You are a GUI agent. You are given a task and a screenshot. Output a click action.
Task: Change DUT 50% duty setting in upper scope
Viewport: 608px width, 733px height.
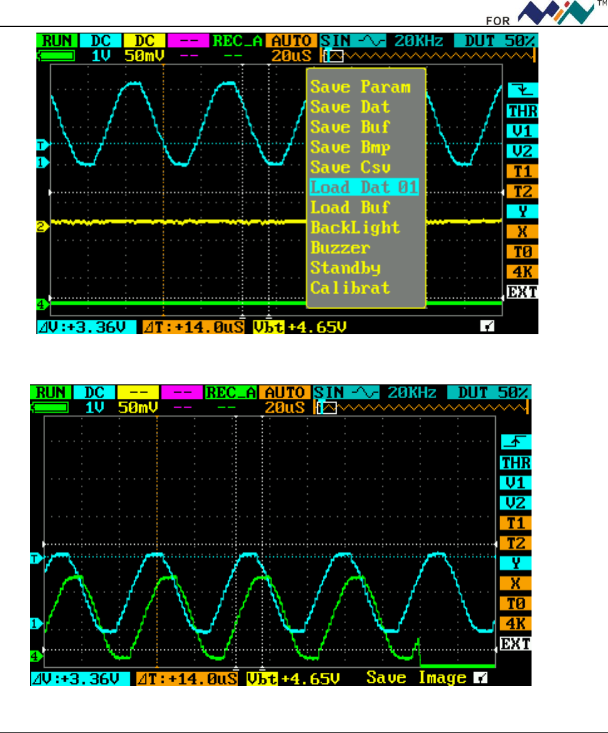click(x=496, y=41)
